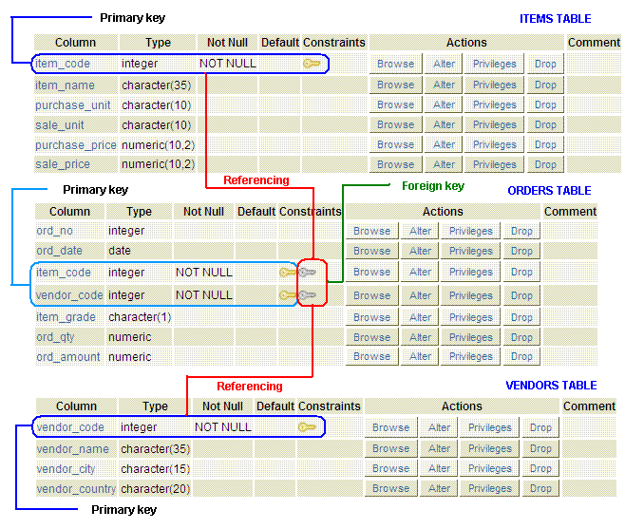Image resolution: width=625 pixels, height=529 pixels.
Task: Open vendor_code column link in VENDORS table
Action: (70, 427)
